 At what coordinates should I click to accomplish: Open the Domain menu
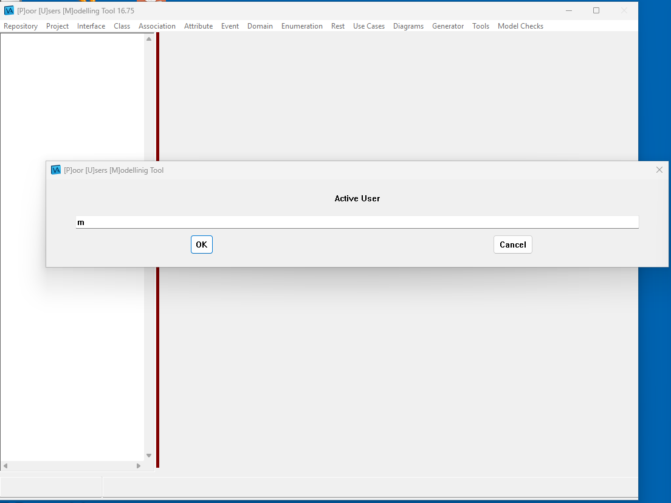click(260, 26)
